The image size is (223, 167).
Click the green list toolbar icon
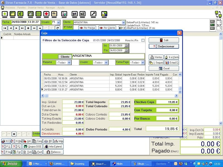pyautogui.click(x=38, y=14)
